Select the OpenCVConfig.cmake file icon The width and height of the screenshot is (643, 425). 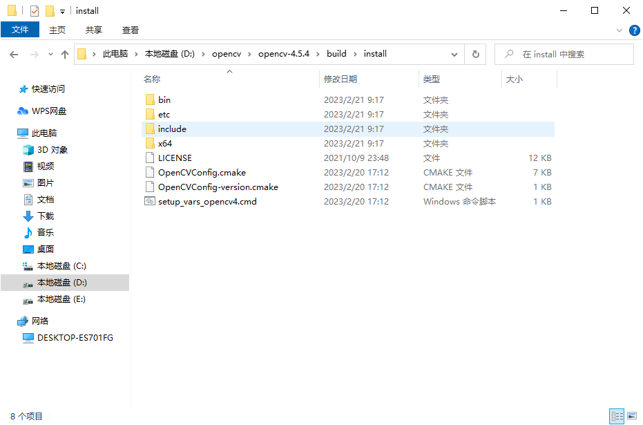(x=150, y=172)
